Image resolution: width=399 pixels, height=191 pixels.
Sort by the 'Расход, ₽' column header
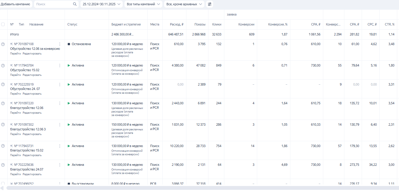176,24
